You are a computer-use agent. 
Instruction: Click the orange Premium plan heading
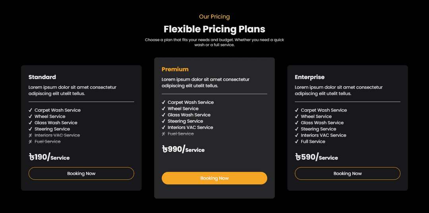click(x=175, y=69)
